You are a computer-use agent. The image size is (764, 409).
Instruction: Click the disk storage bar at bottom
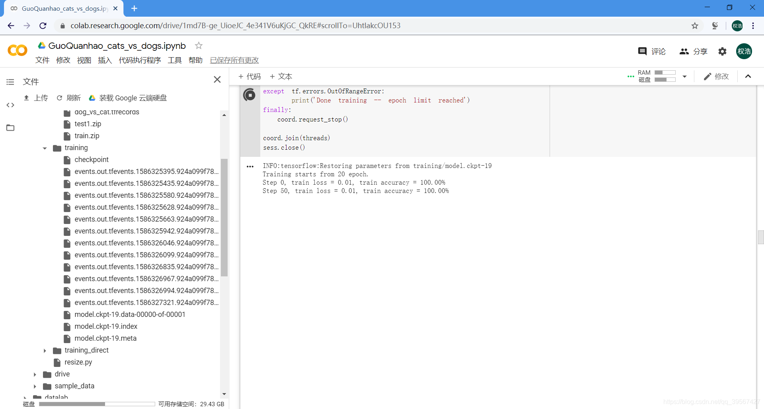(x=97, y=404)
